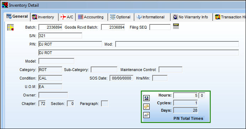Viewport: 246px width, 129px height.
Task: Click the Days icon in P/N Total Times
Action: point(146,115)
